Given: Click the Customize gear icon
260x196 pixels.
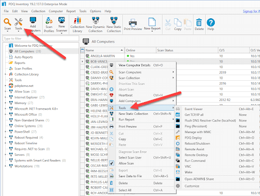Looking at the screenshot, I should click(178, 186).
